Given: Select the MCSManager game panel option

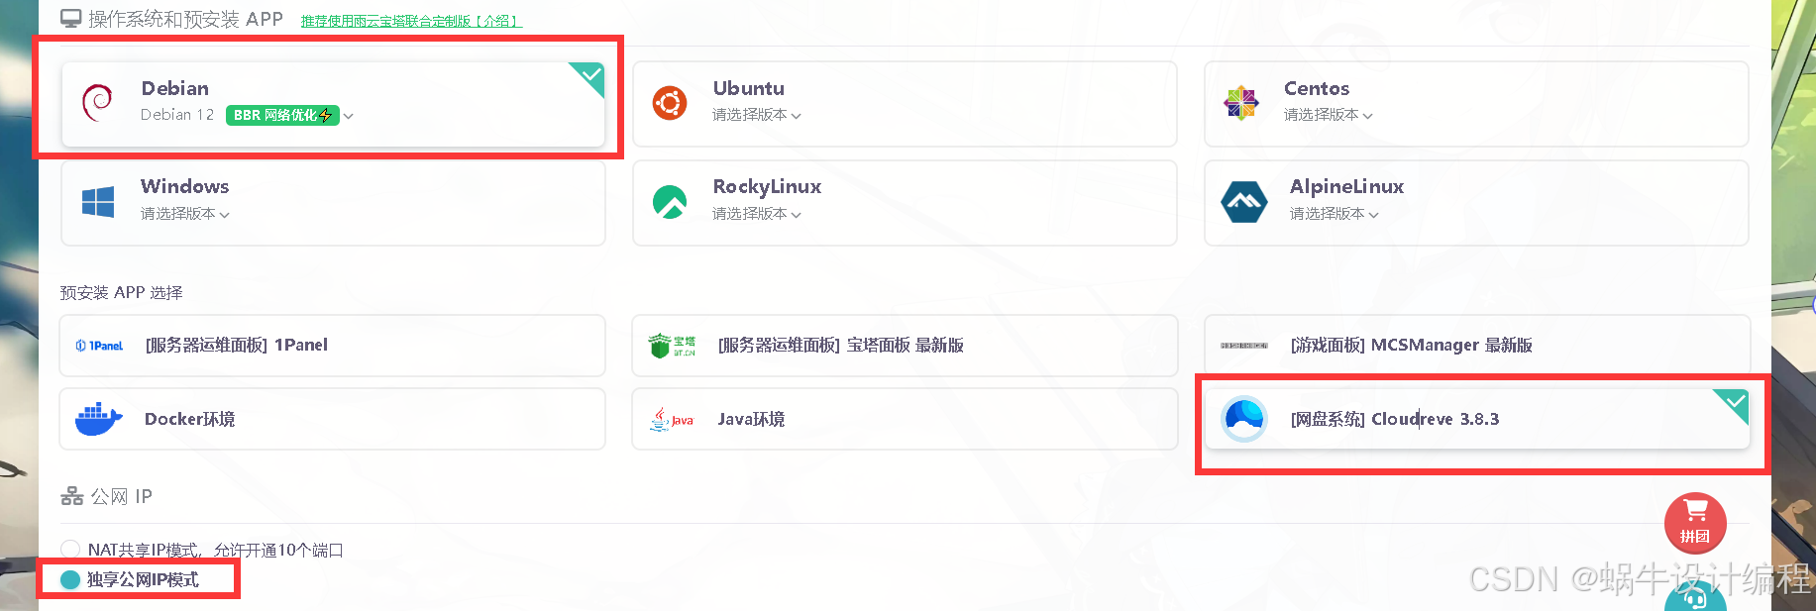Looking at the screenshot, I should (1477, 346).
